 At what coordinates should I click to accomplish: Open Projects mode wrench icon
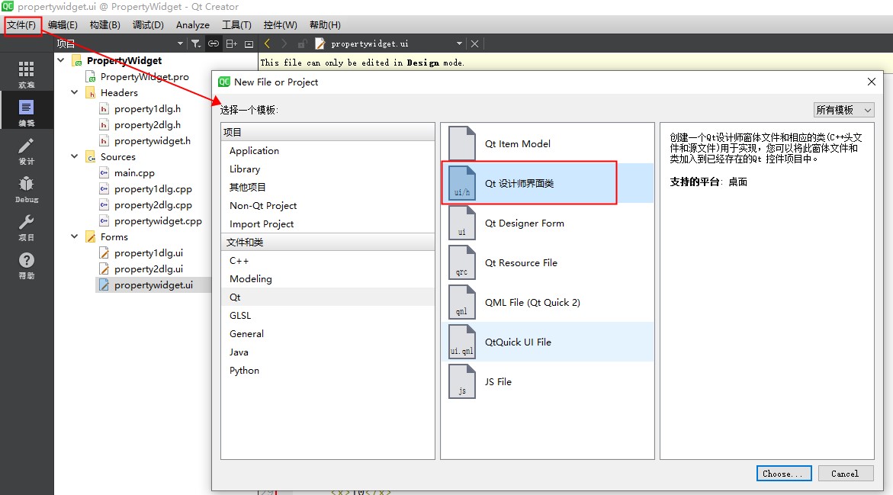26,227
